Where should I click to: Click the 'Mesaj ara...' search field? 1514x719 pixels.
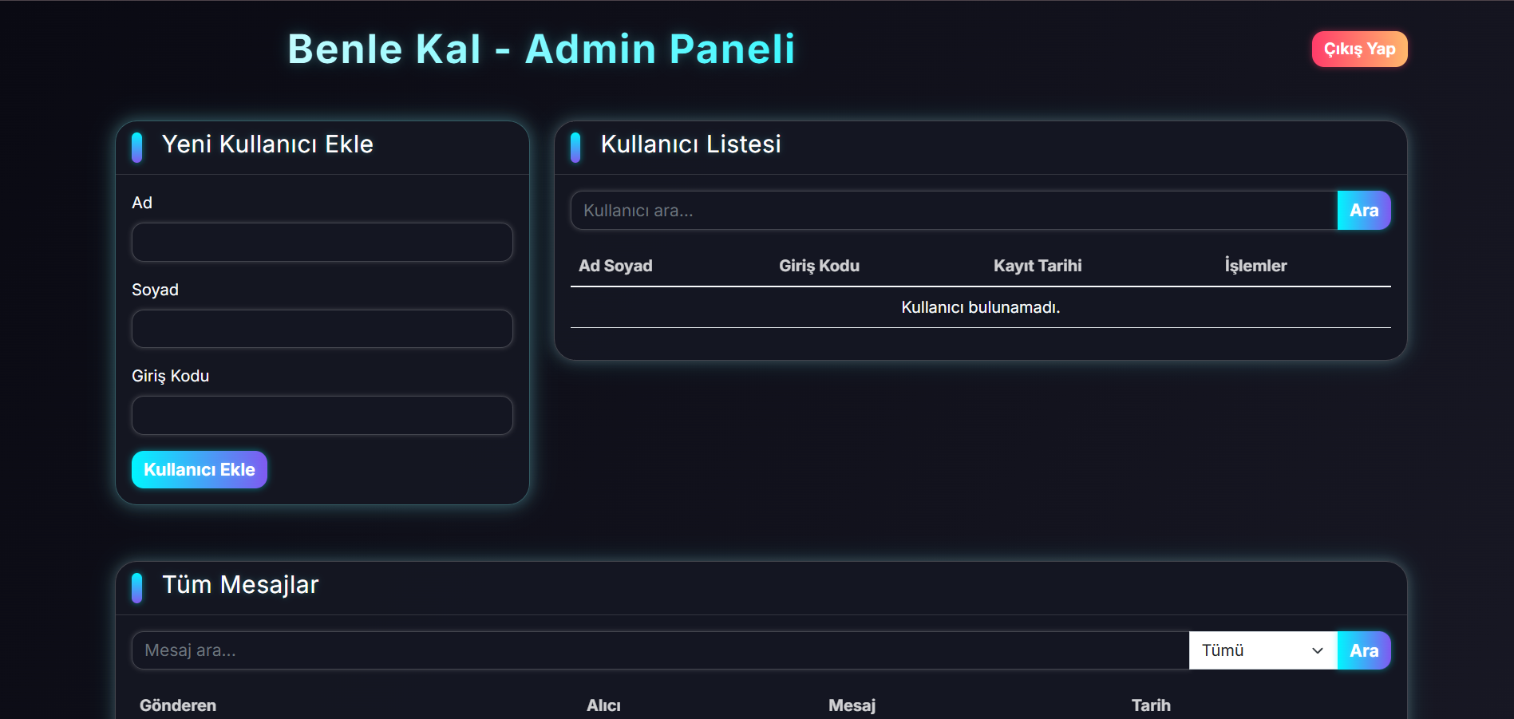660,650
